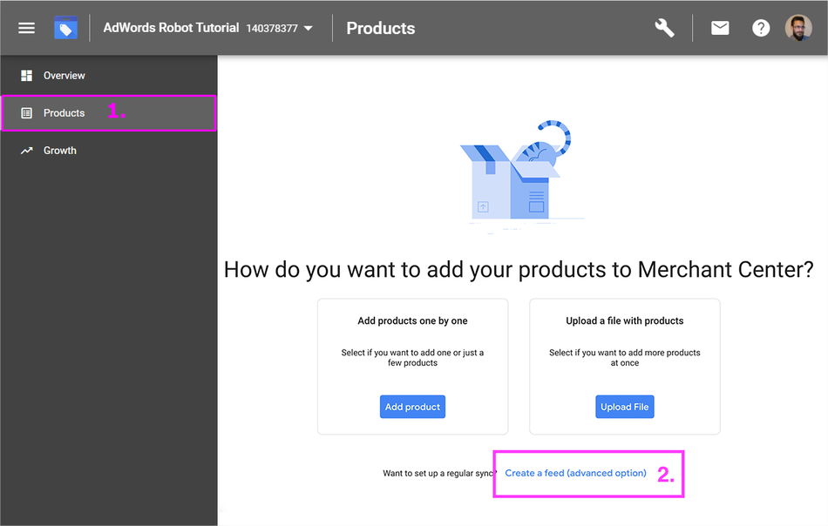Open the help question mark icon

pos(760,28)
